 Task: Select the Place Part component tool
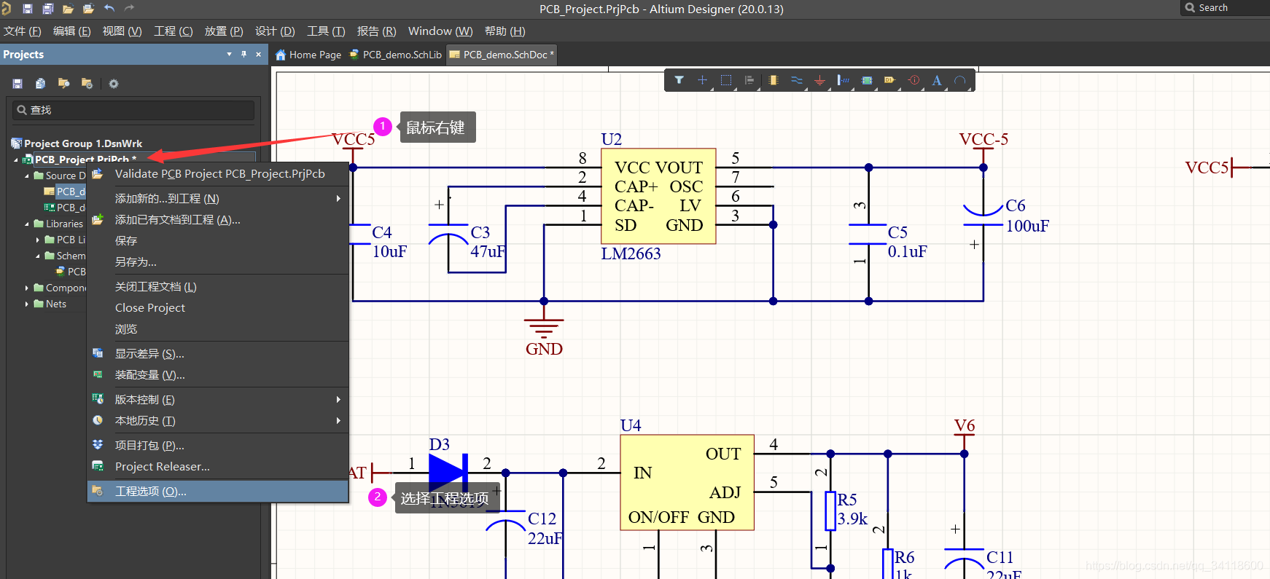(x=773, y=80)
